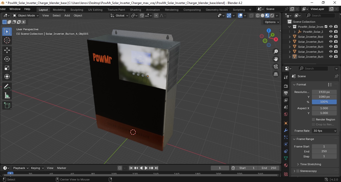Switch to the UV Editing workspace tab

(x=95, y=10)
